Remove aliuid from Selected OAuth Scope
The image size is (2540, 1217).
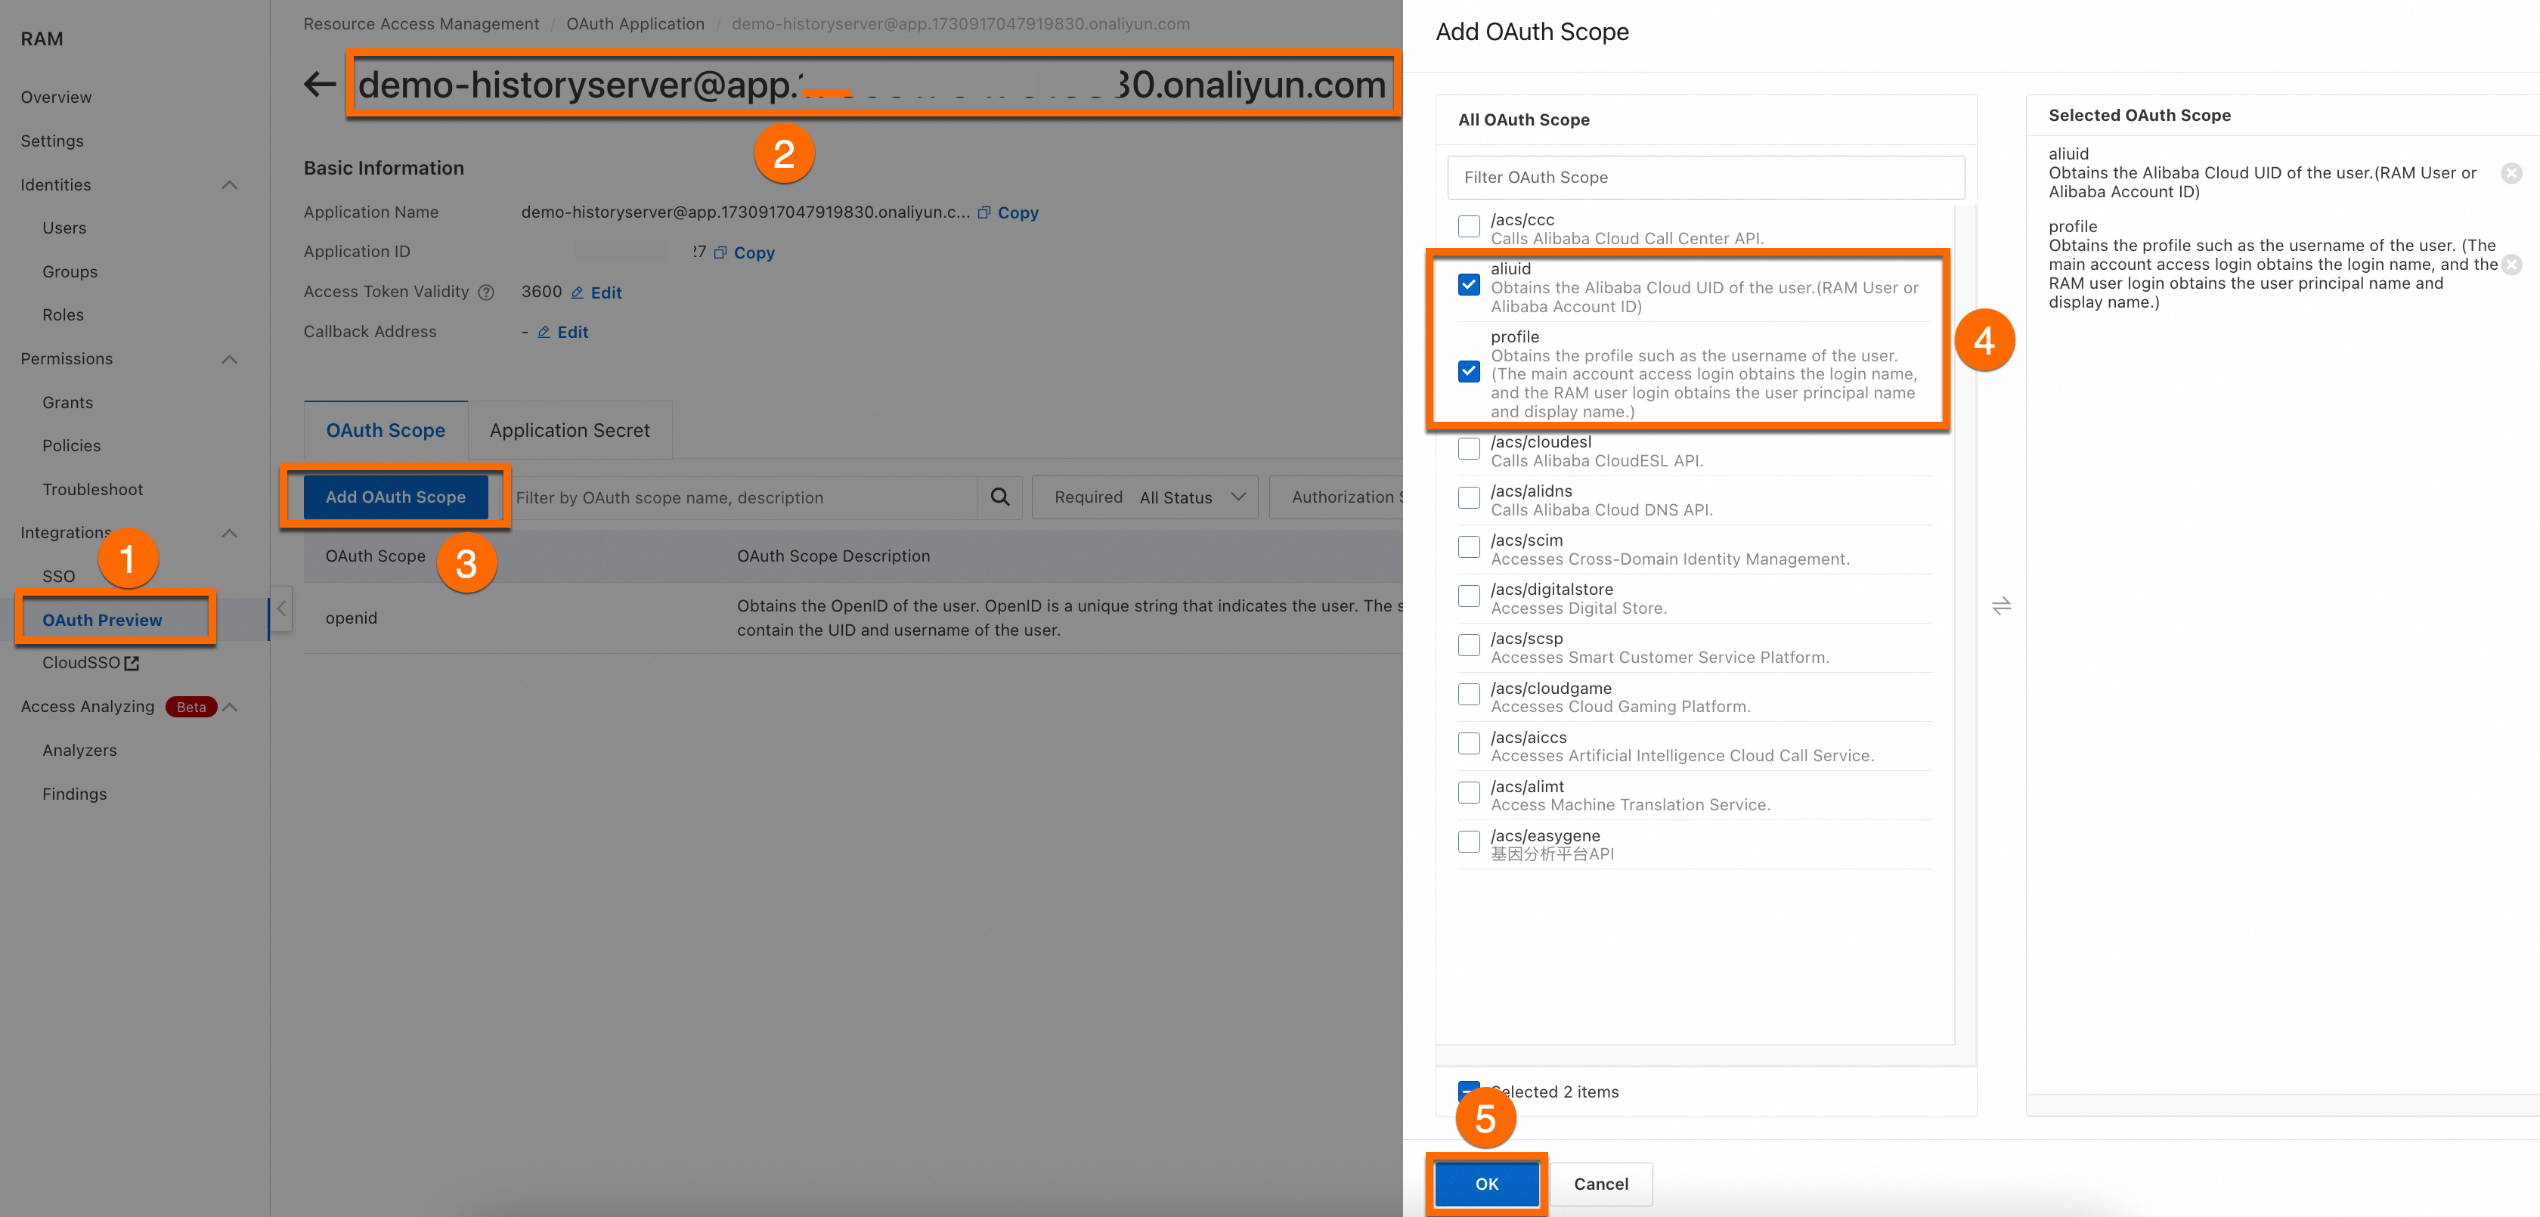tap(2511, 174)
